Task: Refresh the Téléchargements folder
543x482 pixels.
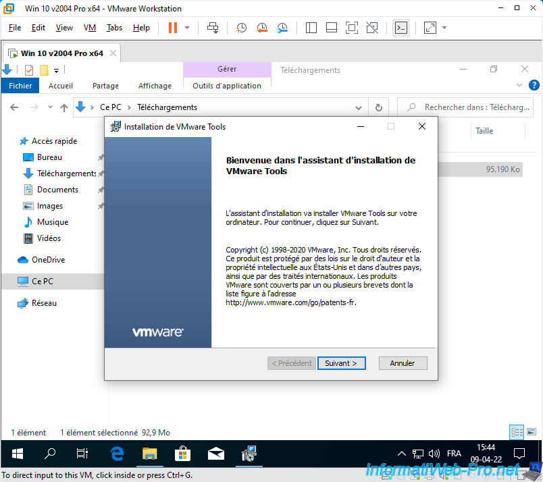Action: coord(378,108)
